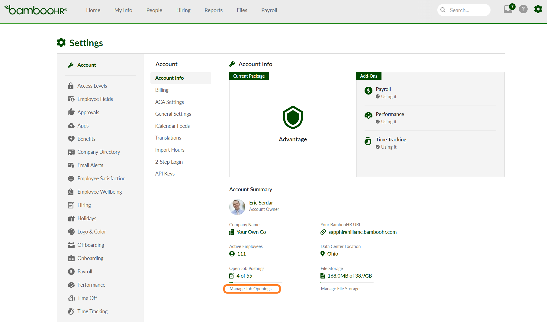Click the Employee Wellbeing icon
547x322 pixels.
pos(71,192)
